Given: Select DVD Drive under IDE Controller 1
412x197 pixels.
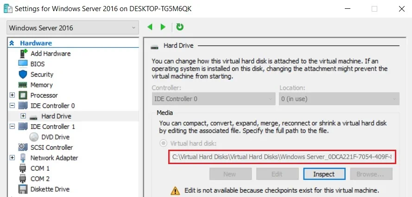Looking at the screenshot, I should click(55, 137).
